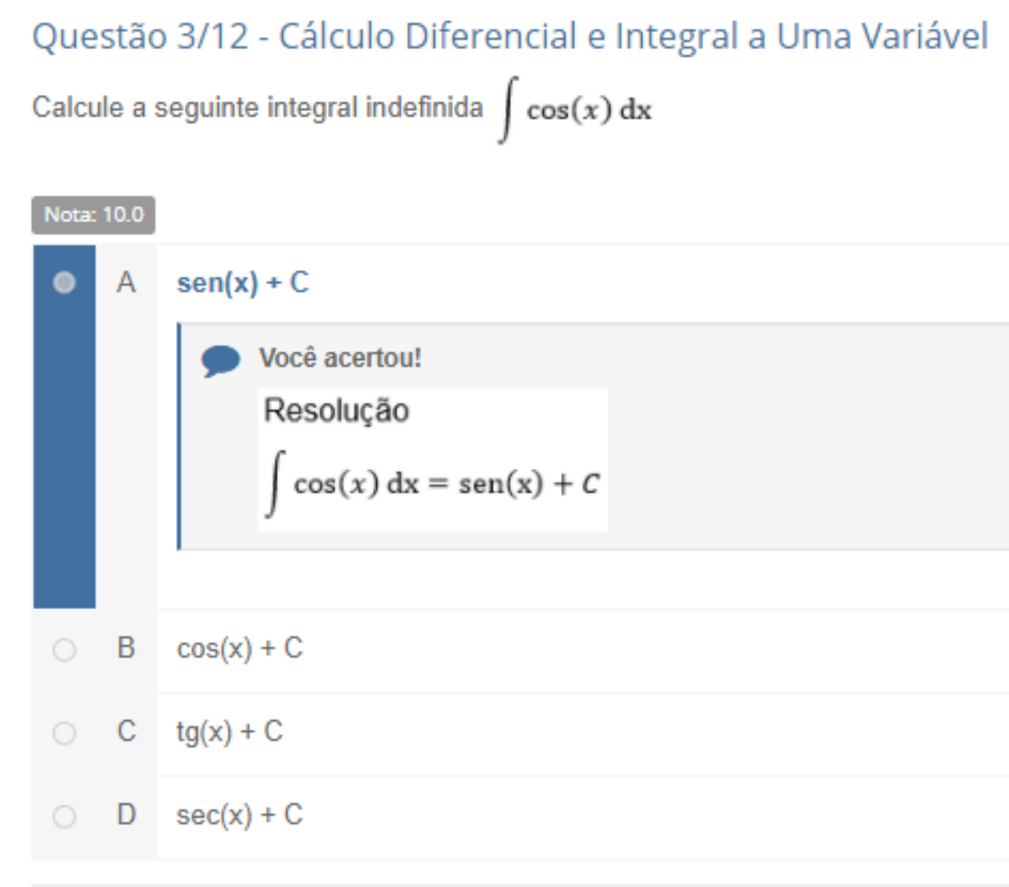Click the resolution formula image

tap(433, 483)
